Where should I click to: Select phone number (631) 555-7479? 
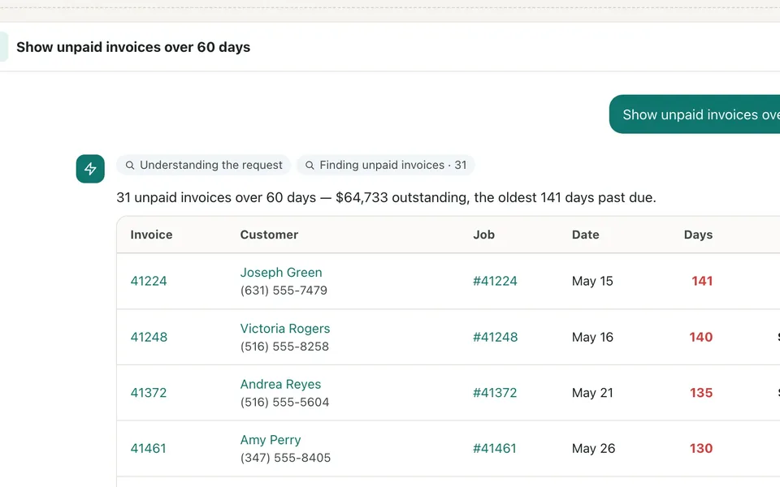[284, 291]
